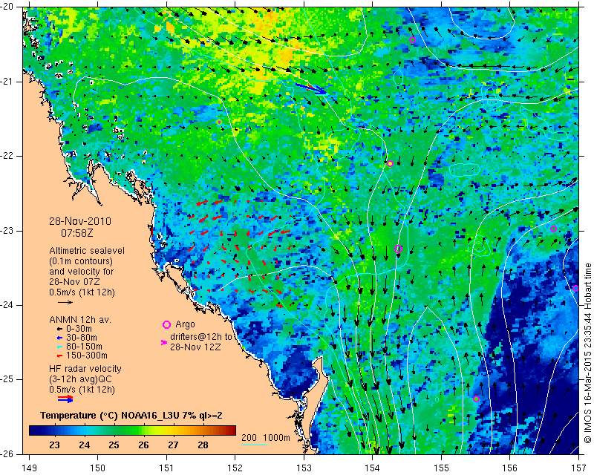Click the Argo legend label text

point(185,324)
